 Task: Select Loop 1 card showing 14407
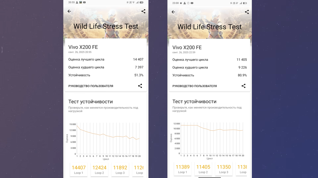(x=79, y=170)
